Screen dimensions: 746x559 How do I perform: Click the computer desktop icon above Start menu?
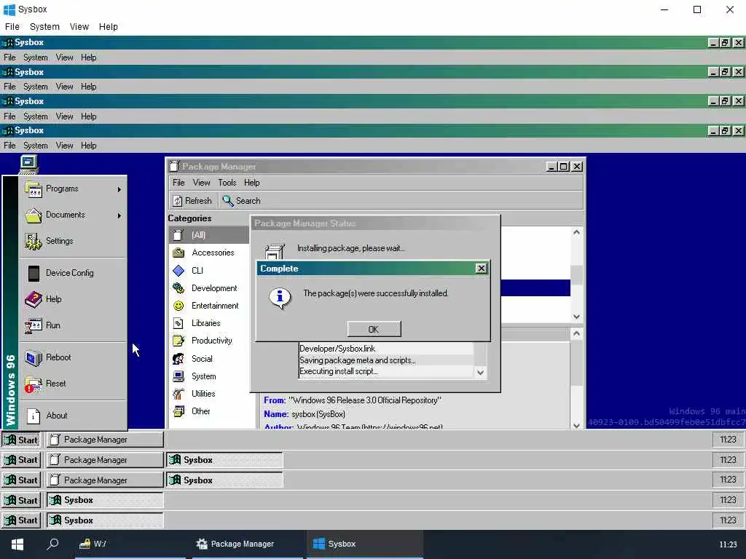[x=28, y=164]
